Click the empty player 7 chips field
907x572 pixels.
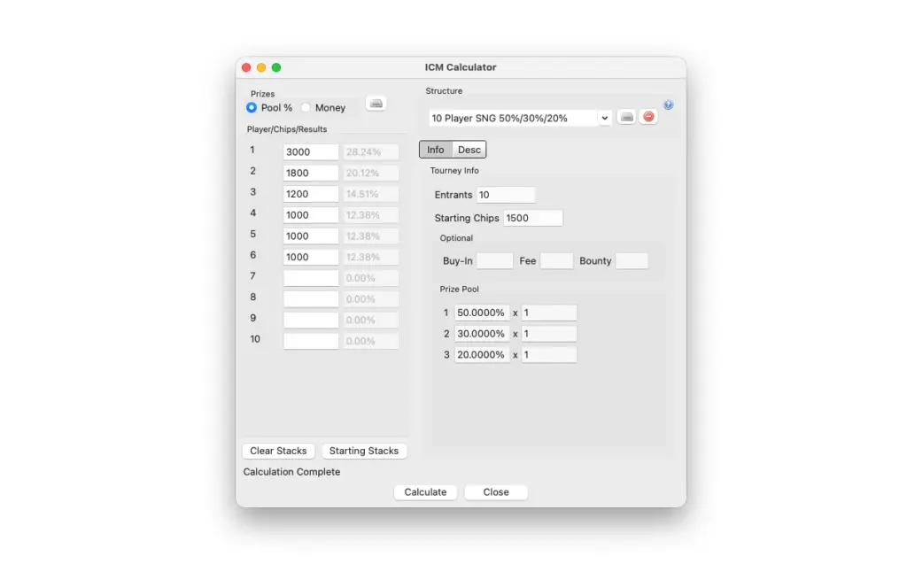click(311, 278)
